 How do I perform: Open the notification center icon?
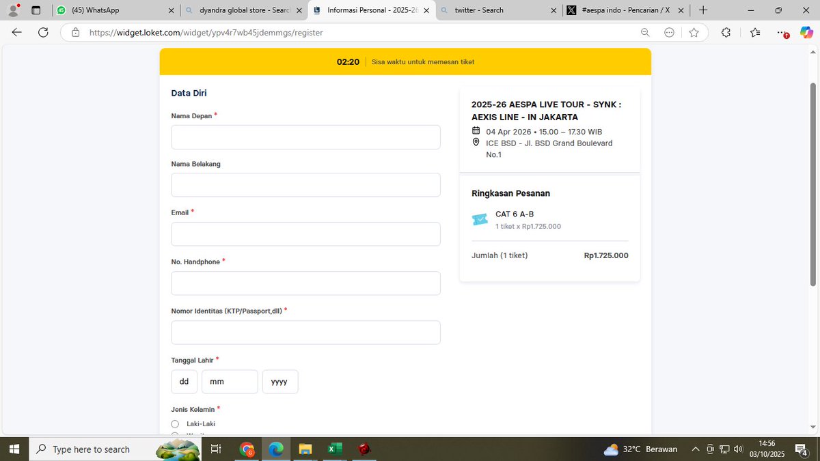click(x=802, y=449)
